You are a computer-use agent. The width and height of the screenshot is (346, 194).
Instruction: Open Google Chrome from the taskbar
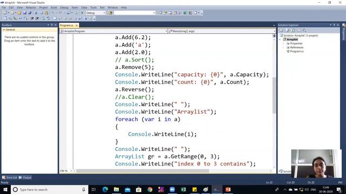150,189
